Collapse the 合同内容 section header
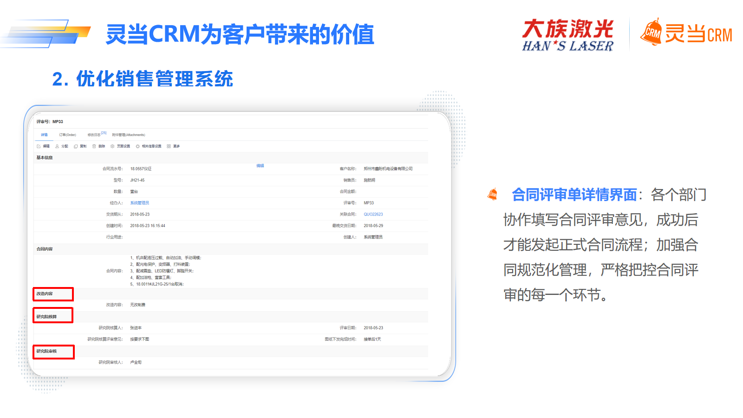Viewport: 743px width, 418px height. [45, 249]
